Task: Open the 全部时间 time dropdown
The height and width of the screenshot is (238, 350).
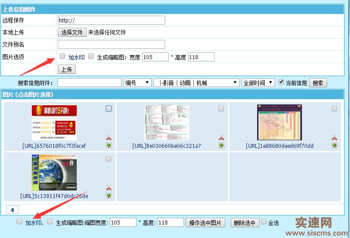Action: point(258,83)
